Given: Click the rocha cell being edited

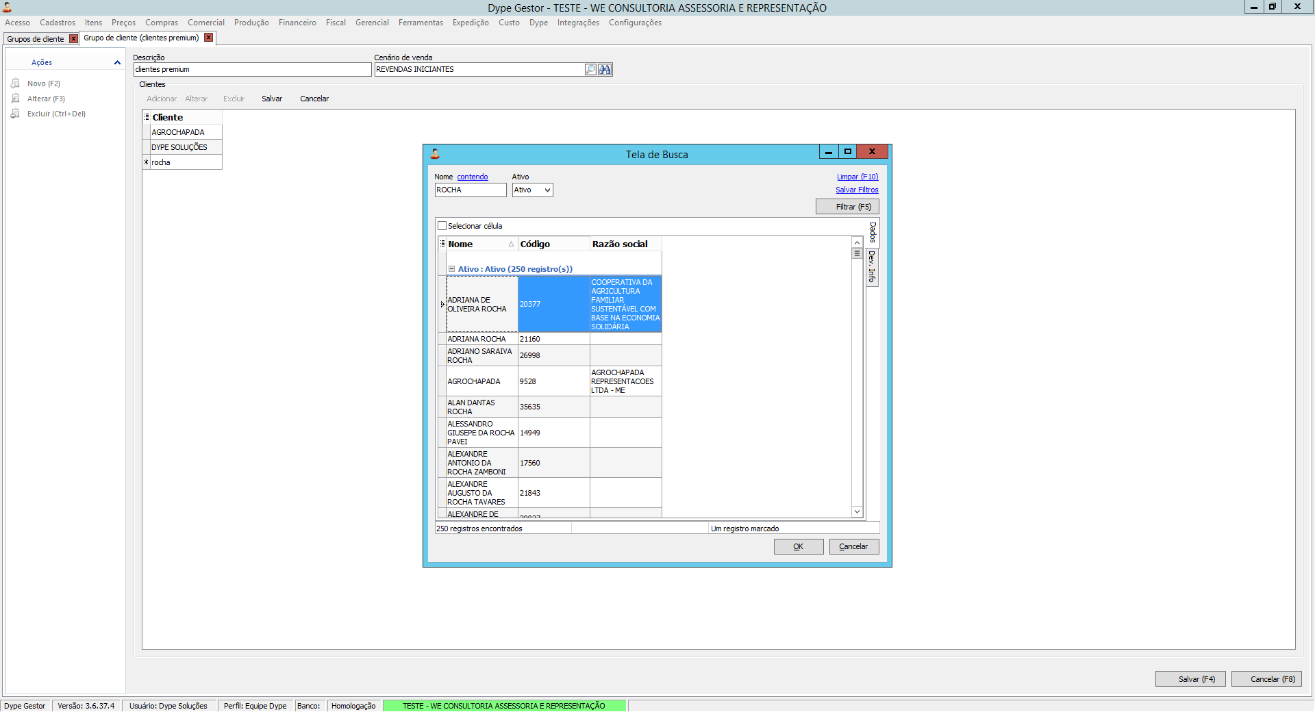Looking at the screenshot, I should pyautogui.click(x=186, y=162).
